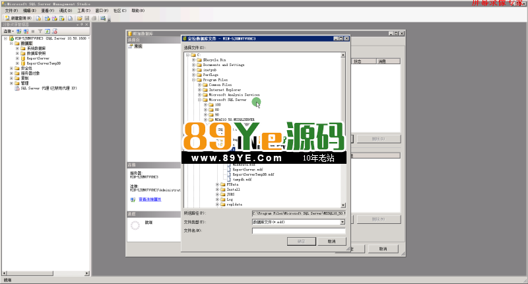Expand the 安全性 (Security) node
This screenshot has height=284, width=528.
(x=11, y=69)
